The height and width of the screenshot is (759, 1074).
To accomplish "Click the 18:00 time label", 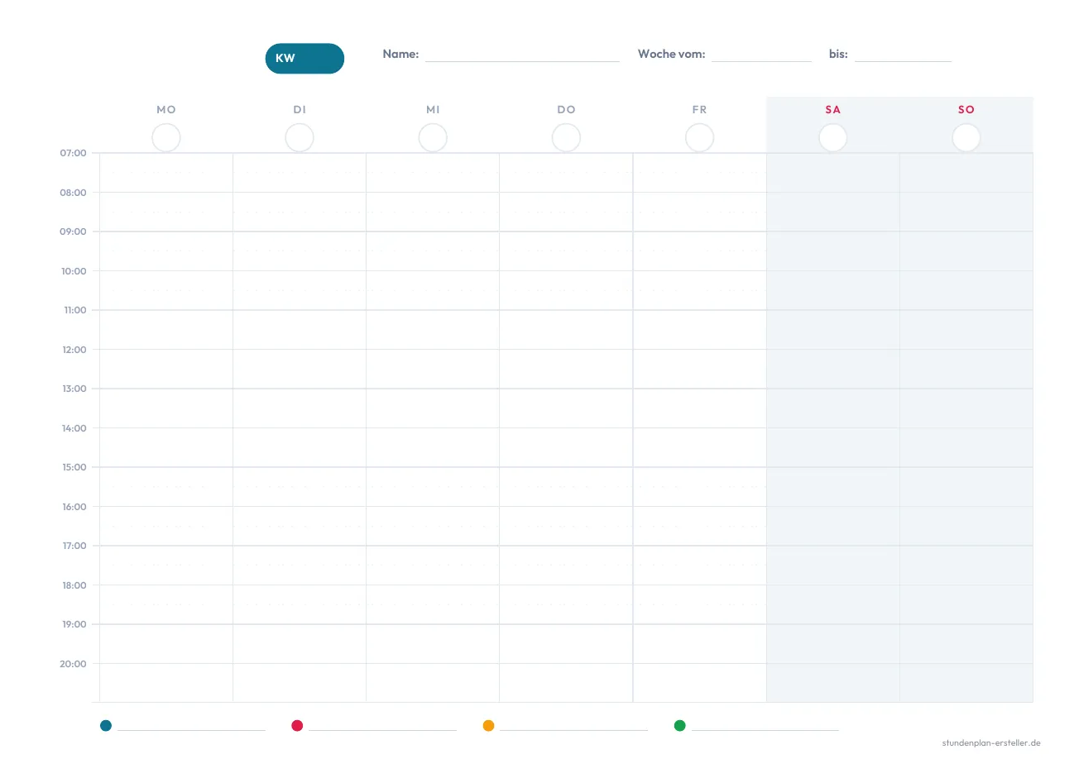I will pyautogui.click(x=73, y=585).
